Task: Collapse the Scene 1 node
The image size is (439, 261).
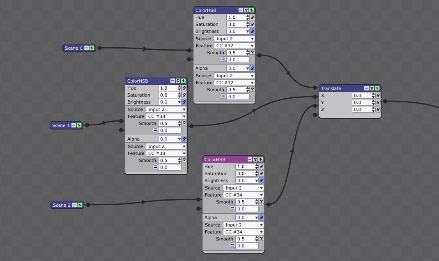Action: (x=74, y=125)
